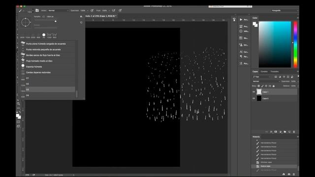Screen dimensions: 315x177
Task: Open the Properties panel icon in dock
Action: [241, 26]
